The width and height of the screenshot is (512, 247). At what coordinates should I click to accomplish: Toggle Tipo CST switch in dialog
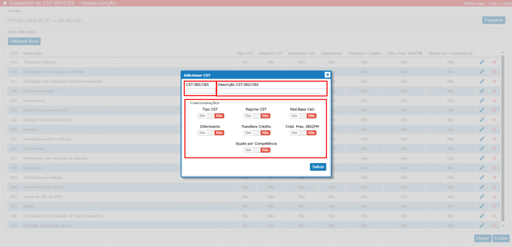(x=210, y=115)
